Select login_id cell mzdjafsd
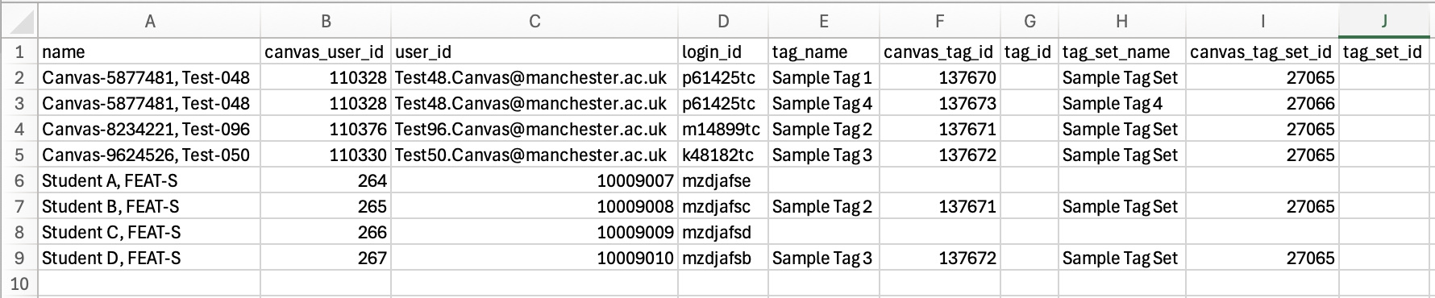Screen dimensions: 1435x298 pyautogui.click(x=723, y=233)
